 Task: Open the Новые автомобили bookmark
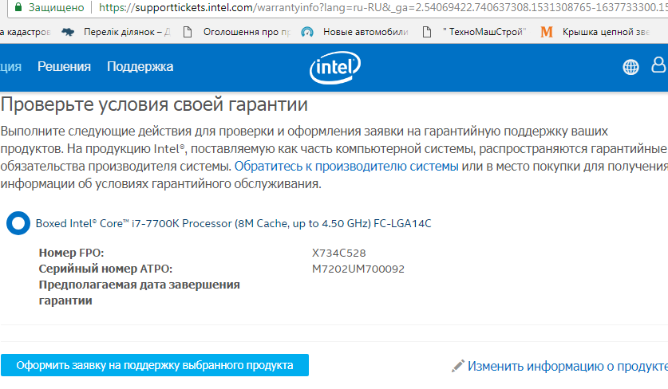pyautogui.click(x=366, y=32)
